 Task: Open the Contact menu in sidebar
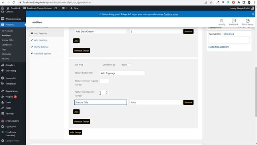pyautogui.click(x=9, y=12)
